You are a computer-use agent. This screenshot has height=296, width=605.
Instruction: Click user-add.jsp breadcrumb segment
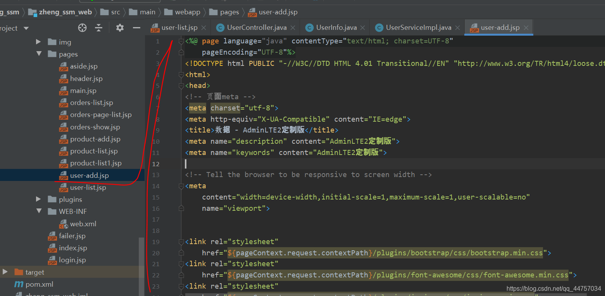(x=278, y=12)
